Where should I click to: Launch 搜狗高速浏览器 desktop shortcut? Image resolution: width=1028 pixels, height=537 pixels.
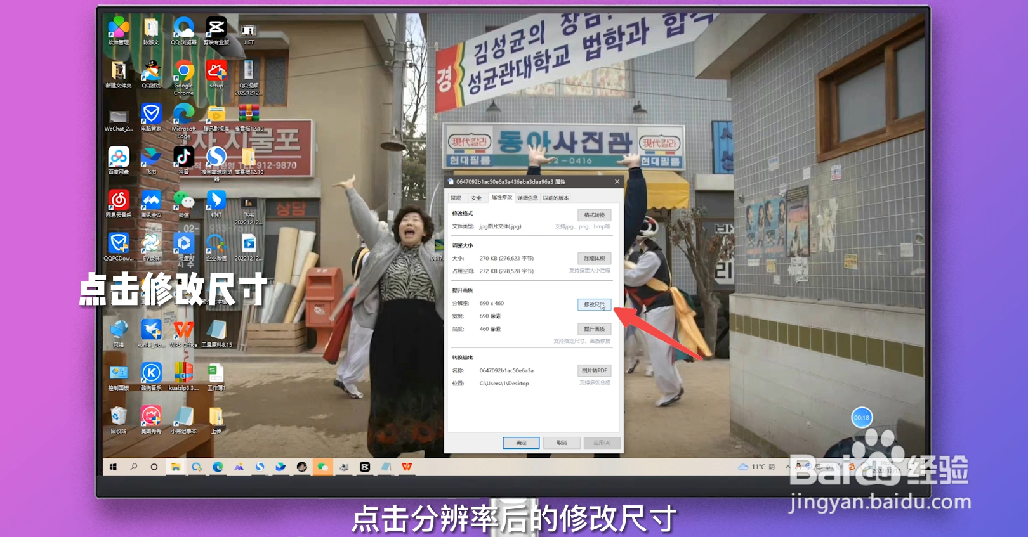tap(216, 164)
